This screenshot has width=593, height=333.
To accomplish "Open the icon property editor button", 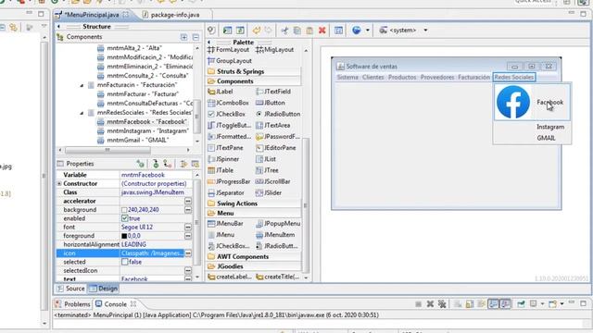I will 188,253.
